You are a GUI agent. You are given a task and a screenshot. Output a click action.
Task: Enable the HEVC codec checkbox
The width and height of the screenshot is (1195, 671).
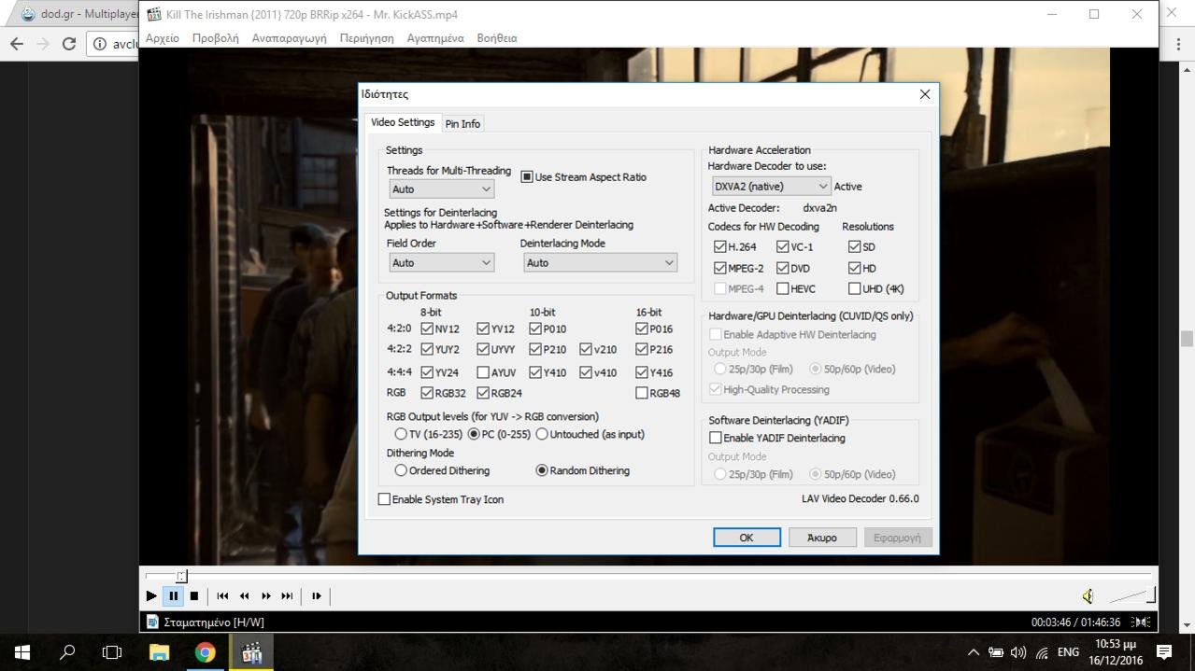783,289
